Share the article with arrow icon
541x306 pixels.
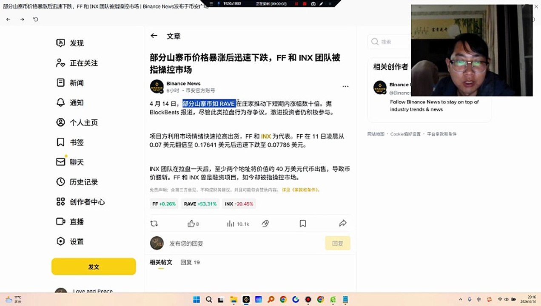[343, 224]
